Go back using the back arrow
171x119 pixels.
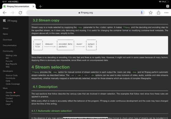click(x=5, y=13)
